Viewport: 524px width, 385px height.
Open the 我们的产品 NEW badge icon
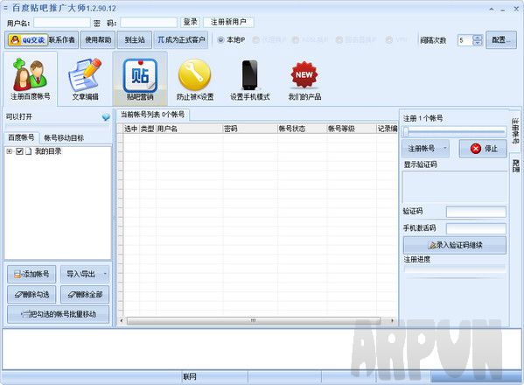304,79
